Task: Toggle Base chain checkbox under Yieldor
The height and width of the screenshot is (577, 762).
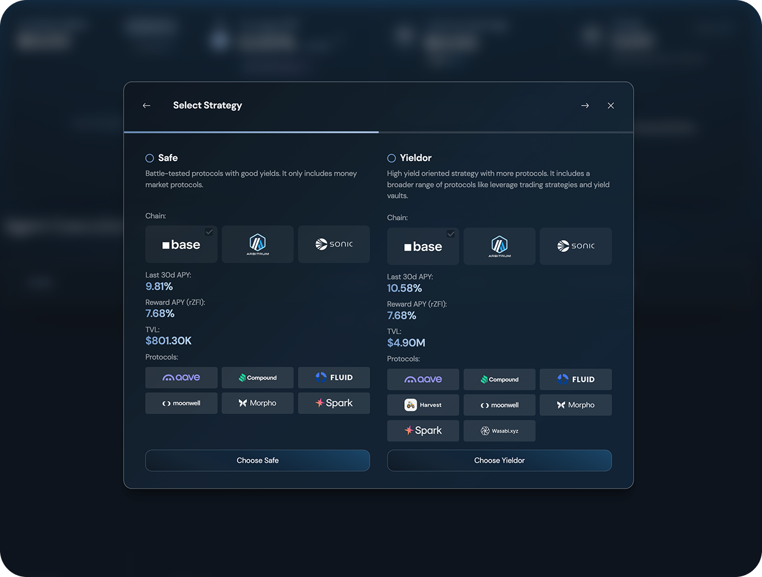Action: [x=451, y=234]
